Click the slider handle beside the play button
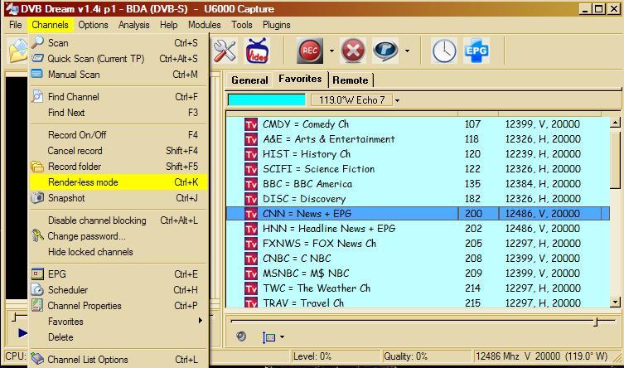 point(16,317)
